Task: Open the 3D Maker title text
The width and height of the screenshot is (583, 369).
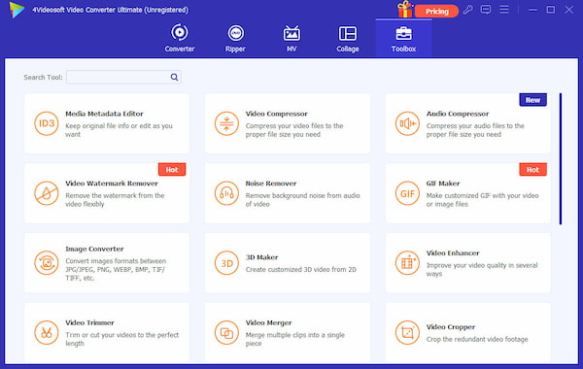Action: 261,257
